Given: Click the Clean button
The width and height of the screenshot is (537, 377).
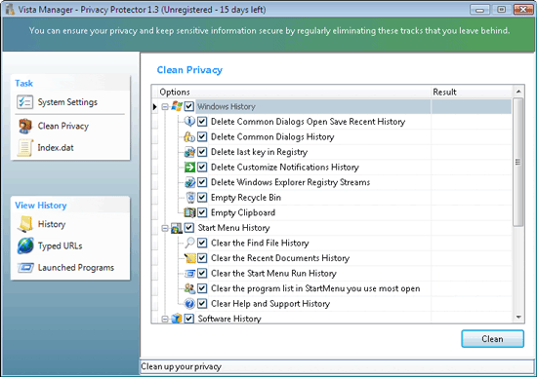Looking at the screenshot, I should coord(492,339).
